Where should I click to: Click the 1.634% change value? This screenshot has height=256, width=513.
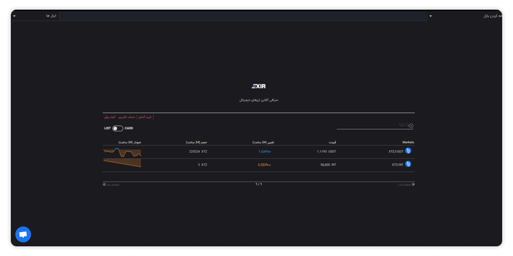264,151
